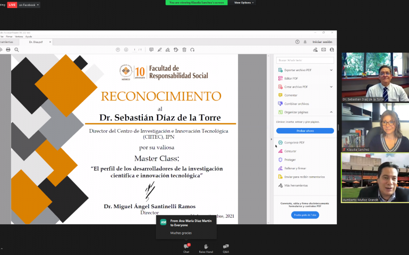Click the trash delete icon
Viewport: 409px width, 255px height.
coord(184,49)
